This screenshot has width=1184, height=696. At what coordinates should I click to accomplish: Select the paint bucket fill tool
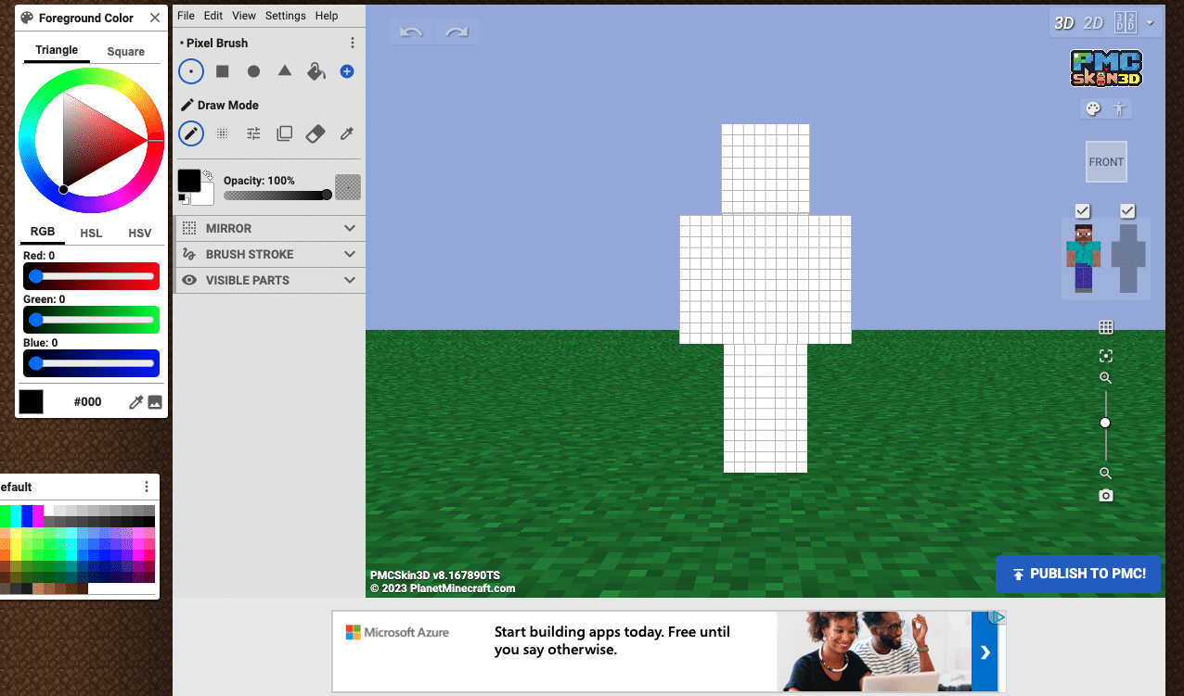[316, 71]
